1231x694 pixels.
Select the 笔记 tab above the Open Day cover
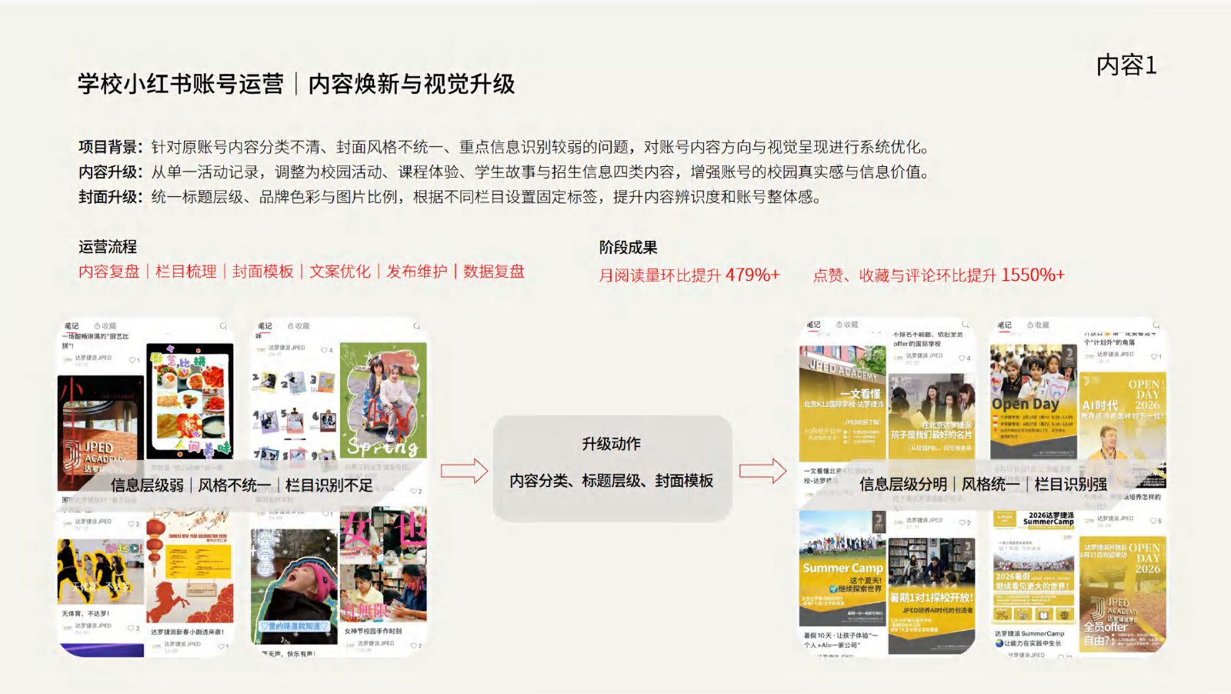tap(1005, 325)
